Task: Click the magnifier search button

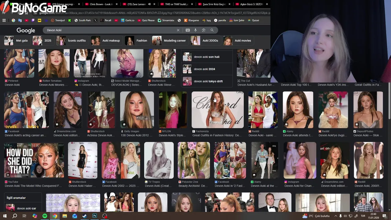Action: coord(212,30)
